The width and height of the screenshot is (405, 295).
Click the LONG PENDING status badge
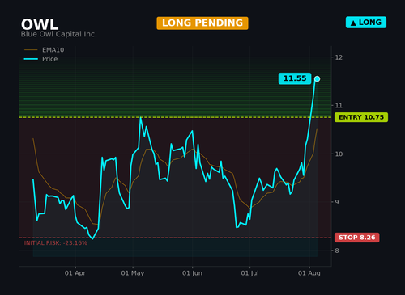(x=202, y=23)
